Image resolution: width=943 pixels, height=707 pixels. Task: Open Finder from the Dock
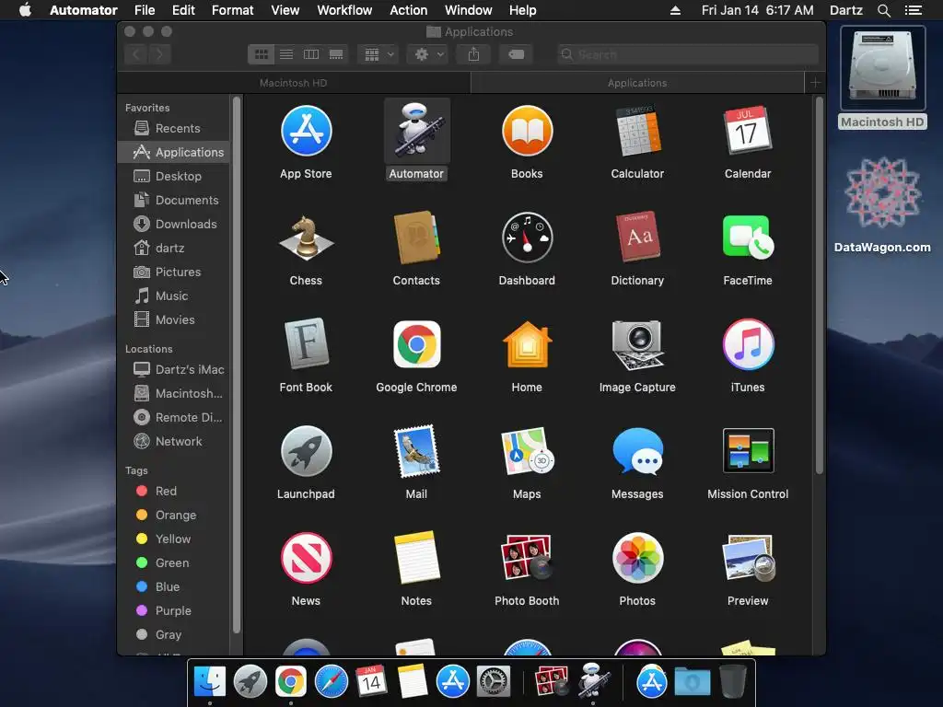(210, 682)
